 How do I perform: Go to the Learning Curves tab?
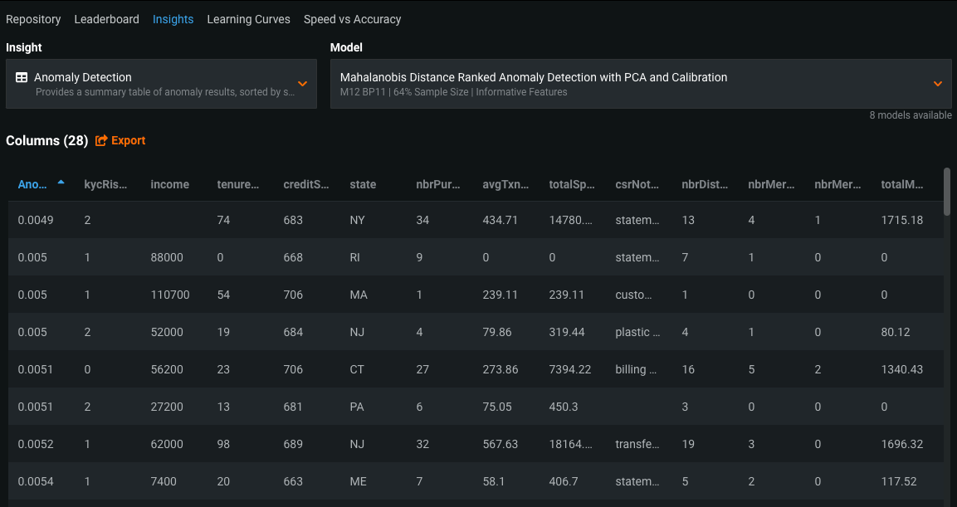pos(248,19)
